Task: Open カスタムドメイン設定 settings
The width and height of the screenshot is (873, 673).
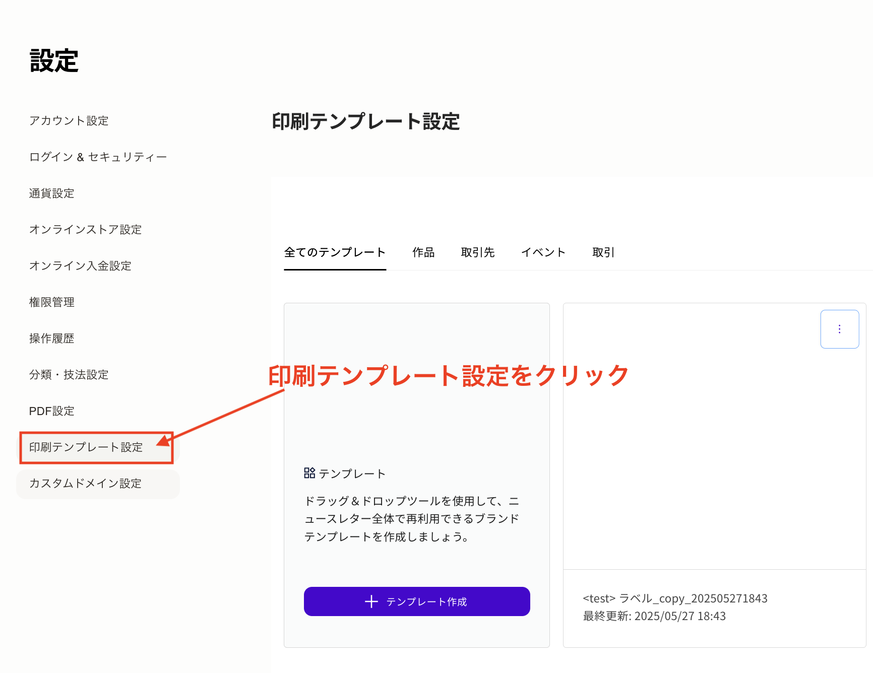Action: tap(85, 483)
